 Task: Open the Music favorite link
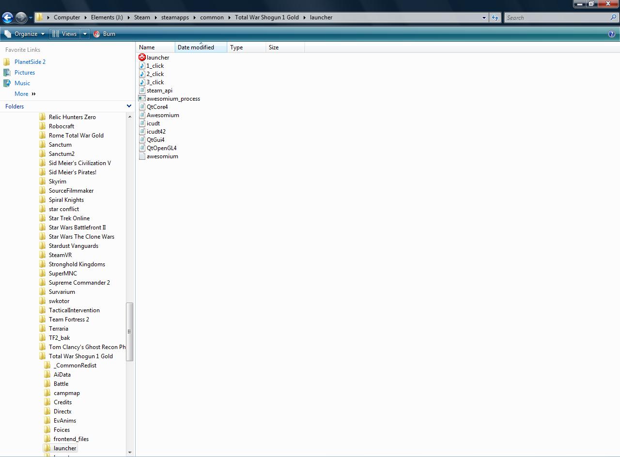(x=22, y=83)
